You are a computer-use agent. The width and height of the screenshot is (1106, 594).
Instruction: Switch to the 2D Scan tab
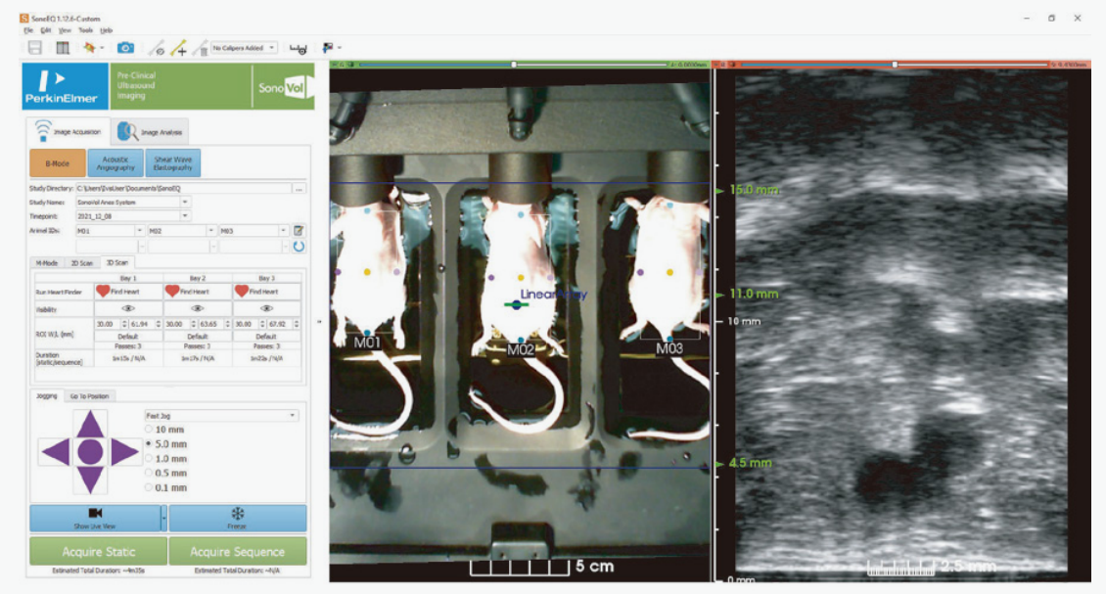[x=82, y=263]
